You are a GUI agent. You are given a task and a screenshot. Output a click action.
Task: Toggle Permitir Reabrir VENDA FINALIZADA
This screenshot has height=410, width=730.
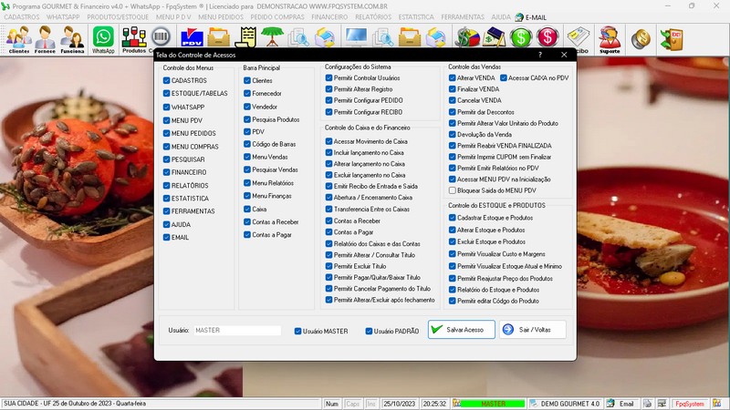click(x=452, y=146)
